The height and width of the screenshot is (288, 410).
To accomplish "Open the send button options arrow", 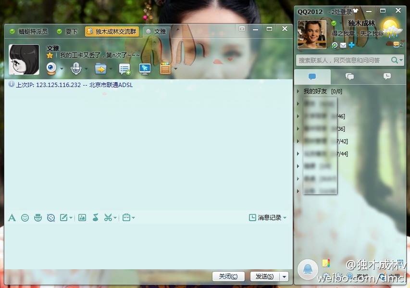I will pos(284,276).
